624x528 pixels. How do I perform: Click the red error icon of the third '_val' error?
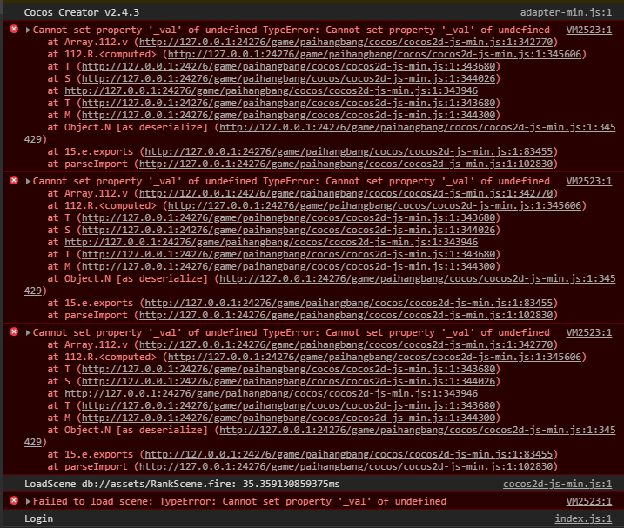[14, 331]
